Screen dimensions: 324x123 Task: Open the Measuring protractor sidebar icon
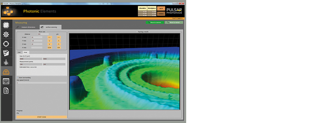click(6, 72)
